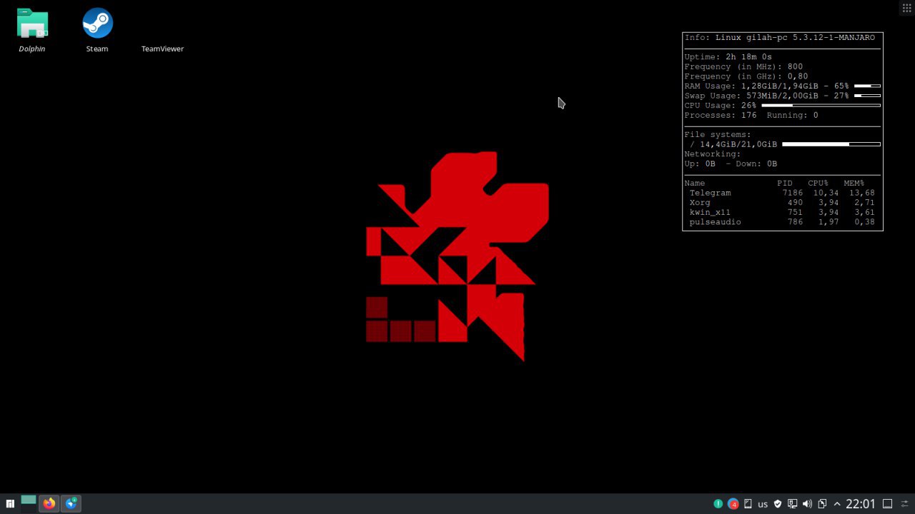This screenshot has height=514, width=915.
Task: Open the panel settings sliders icon
Action: 905,504
